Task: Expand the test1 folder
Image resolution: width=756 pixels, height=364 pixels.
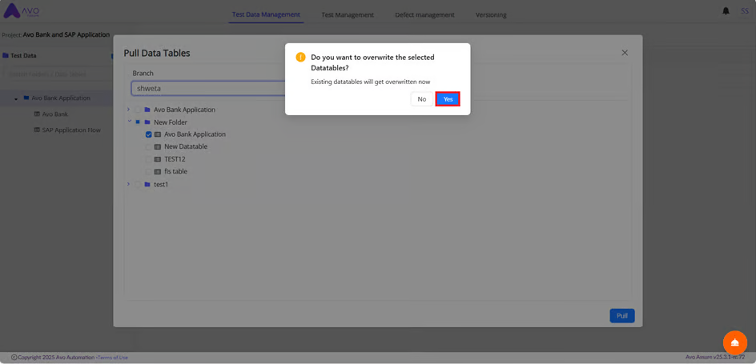Action: pyautogui.click(x=128, y=185)
